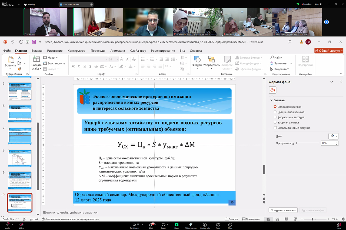This screenshot has height=230, width=346.
Task: Open the Файл tab
Action: click(x=7, y=51)
